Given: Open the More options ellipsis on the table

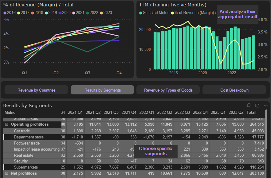Looking at the screenshot, I should [266, 105].
